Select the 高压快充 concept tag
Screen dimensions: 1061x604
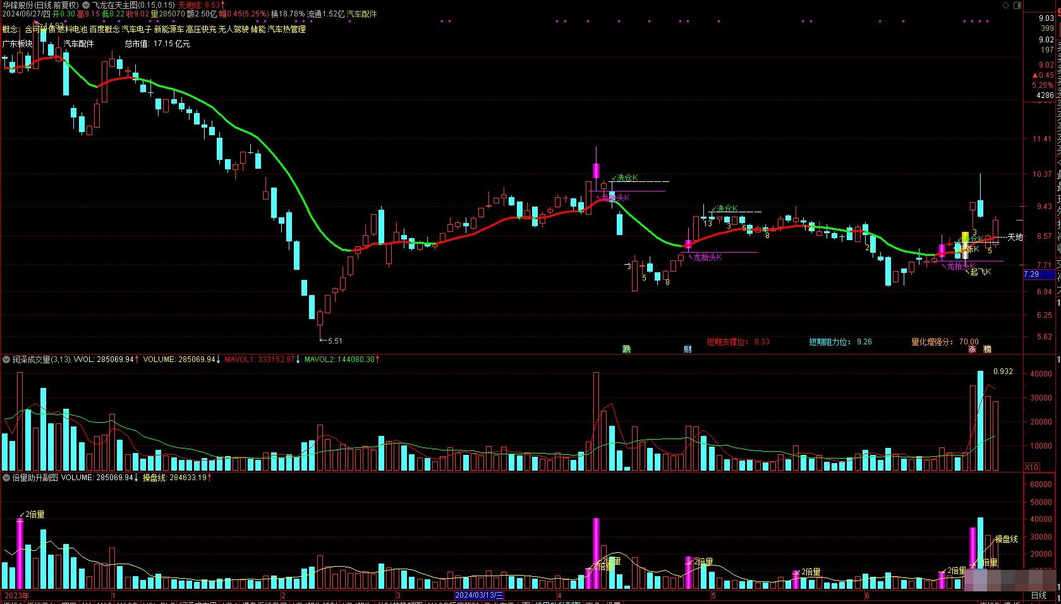[201, 29]
